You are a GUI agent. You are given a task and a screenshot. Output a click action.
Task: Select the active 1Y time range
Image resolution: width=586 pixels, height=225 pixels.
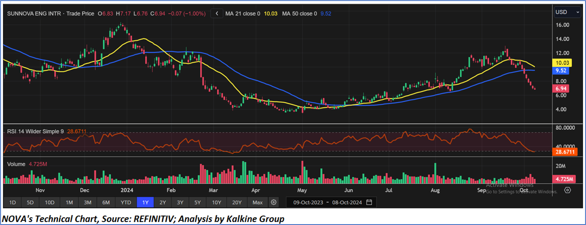pyautogui.click(x=145, y=202)
